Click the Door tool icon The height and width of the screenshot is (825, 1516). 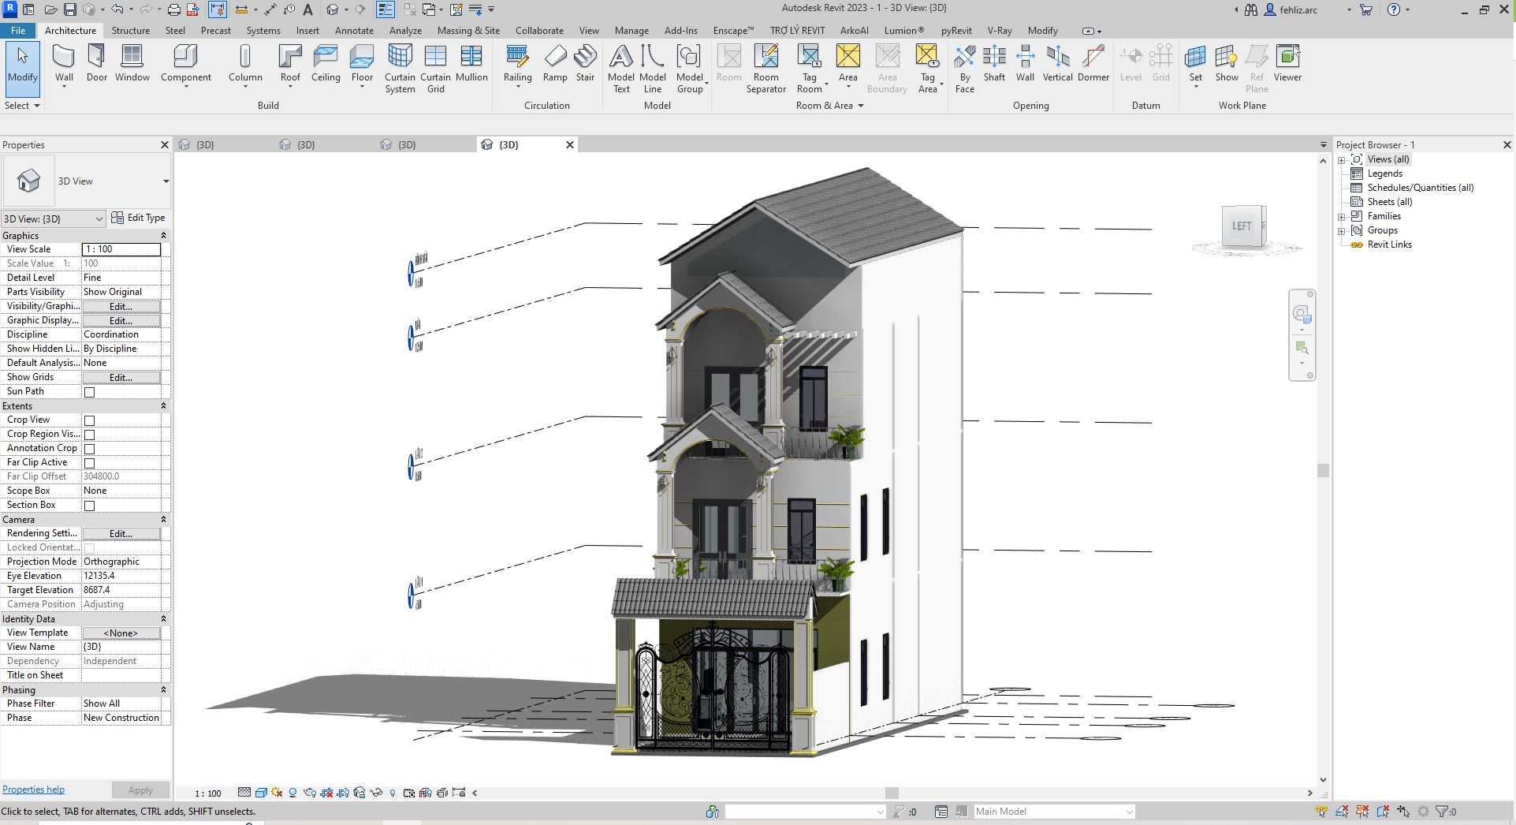point(96,63)
